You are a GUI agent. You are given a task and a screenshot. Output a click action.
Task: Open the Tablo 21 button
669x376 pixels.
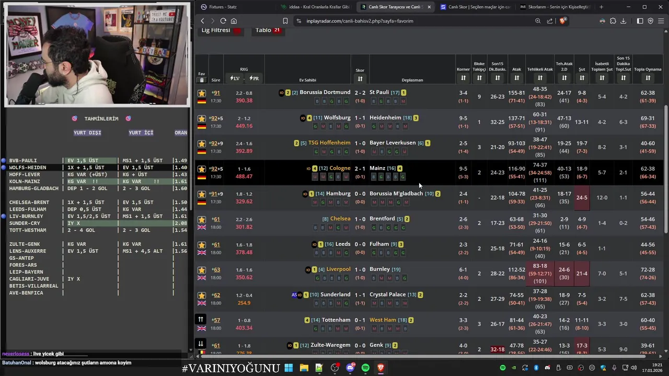269,30
